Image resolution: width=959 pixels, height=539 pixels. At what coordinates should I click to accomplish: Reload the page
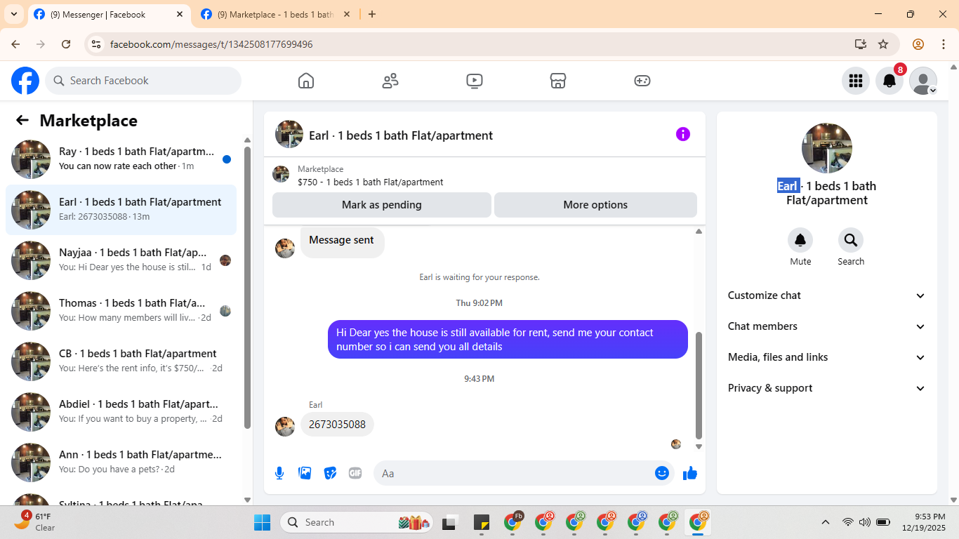[66, 44]
